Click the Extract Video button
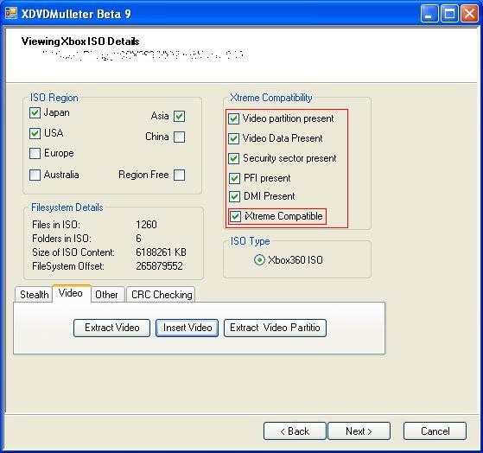The image size is (483, 453). tap(111, 328)
